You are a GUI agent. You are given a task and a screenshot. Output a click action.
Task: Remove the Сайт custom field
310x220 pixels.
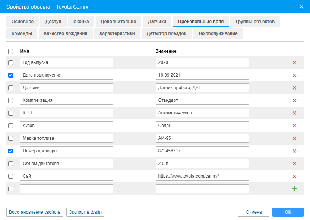[x=294, y=176]
